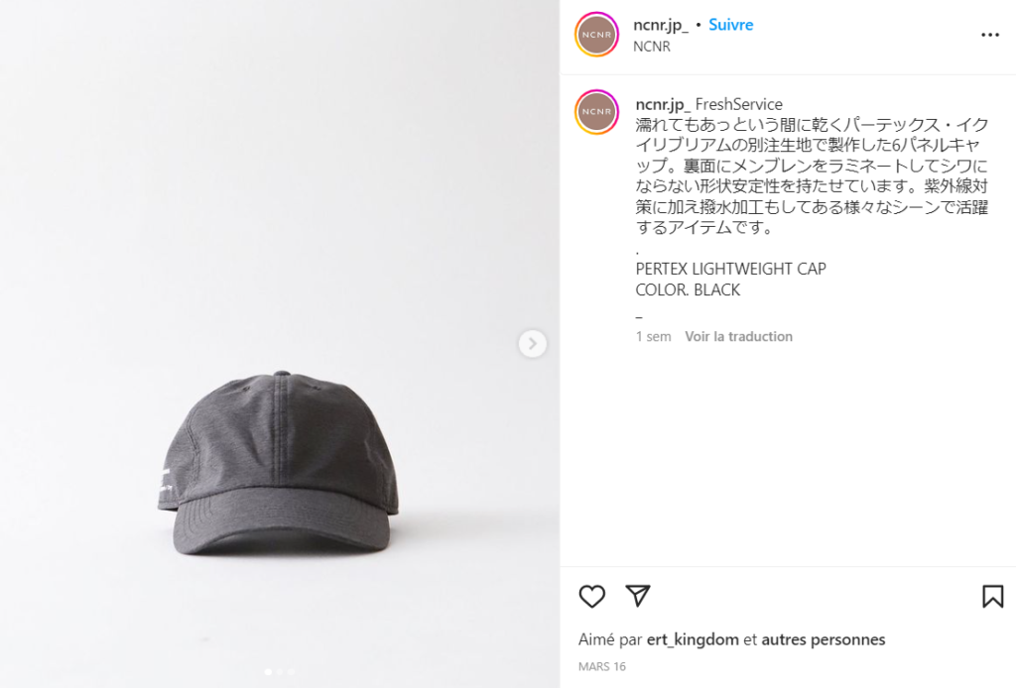Click the gray cap product photo
1016x688 pixels.
(279, 463)
